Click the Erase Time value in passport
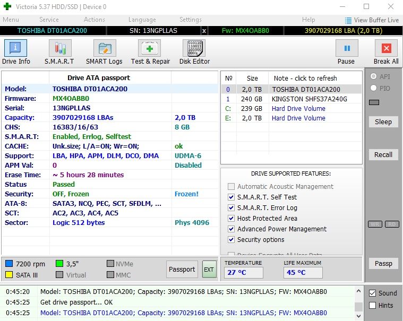The width and height of the screenshot is (403, 321). [x=88, y=175]
